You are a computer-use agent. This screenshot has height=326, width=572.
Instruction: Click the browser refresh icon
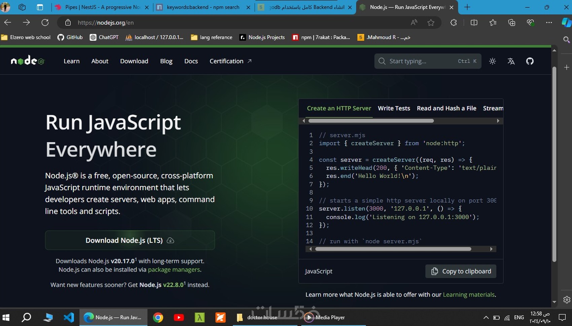tap(45, 22)
